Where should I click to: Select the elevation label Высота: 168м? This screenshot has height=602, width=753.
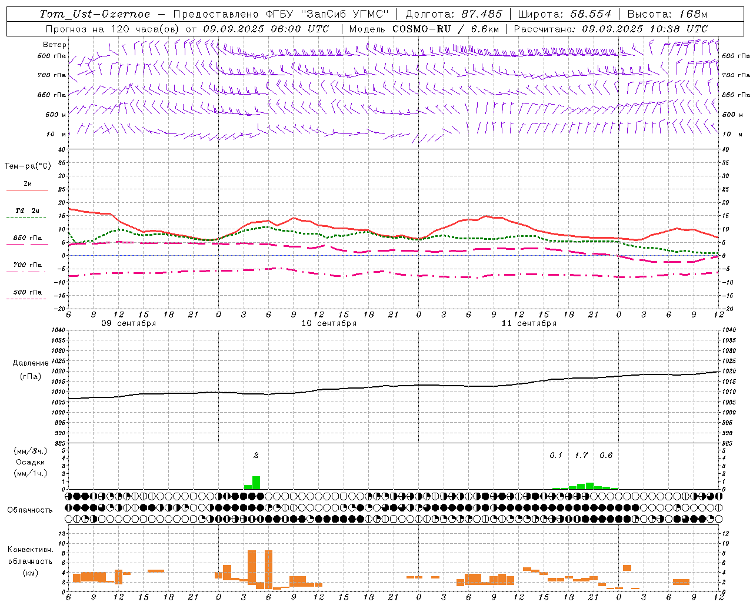click(667, 14)
